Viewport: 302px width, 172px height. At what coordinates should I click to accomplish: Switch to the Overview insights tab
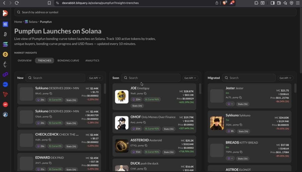[24, 61]
